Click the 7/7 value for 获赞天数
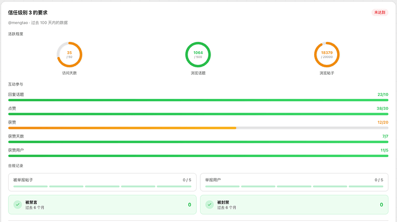397x222 pixels. click(x=385, y=136)
